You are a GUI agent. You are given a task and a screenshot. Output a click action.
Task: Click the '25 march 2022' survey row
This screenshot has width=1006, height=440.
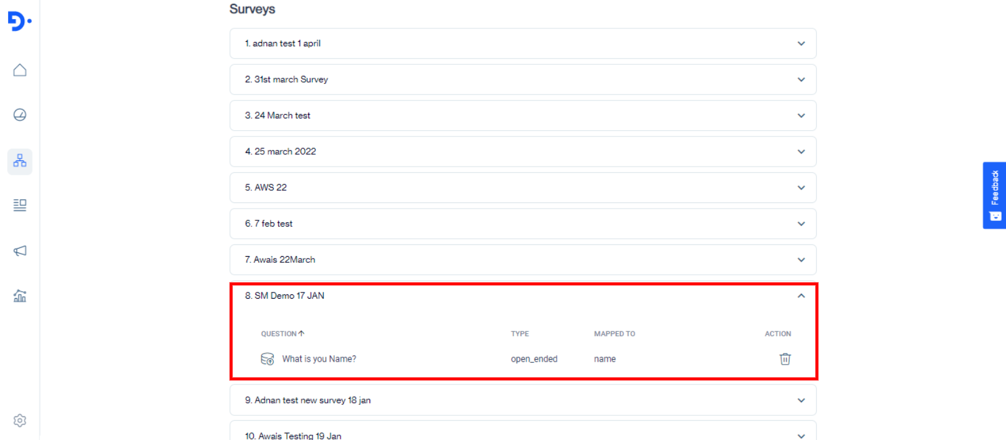pyautogui.click(x=522, y=152)
